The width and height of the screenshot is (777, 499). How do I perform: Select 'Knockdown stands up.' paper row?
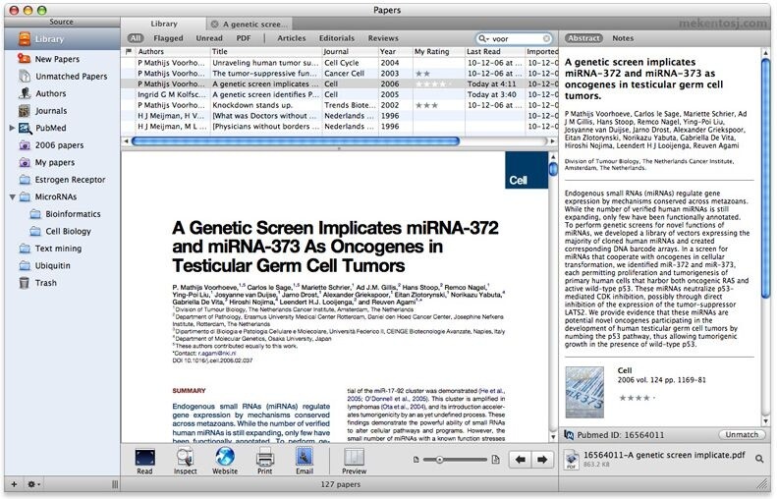[340, 105]
